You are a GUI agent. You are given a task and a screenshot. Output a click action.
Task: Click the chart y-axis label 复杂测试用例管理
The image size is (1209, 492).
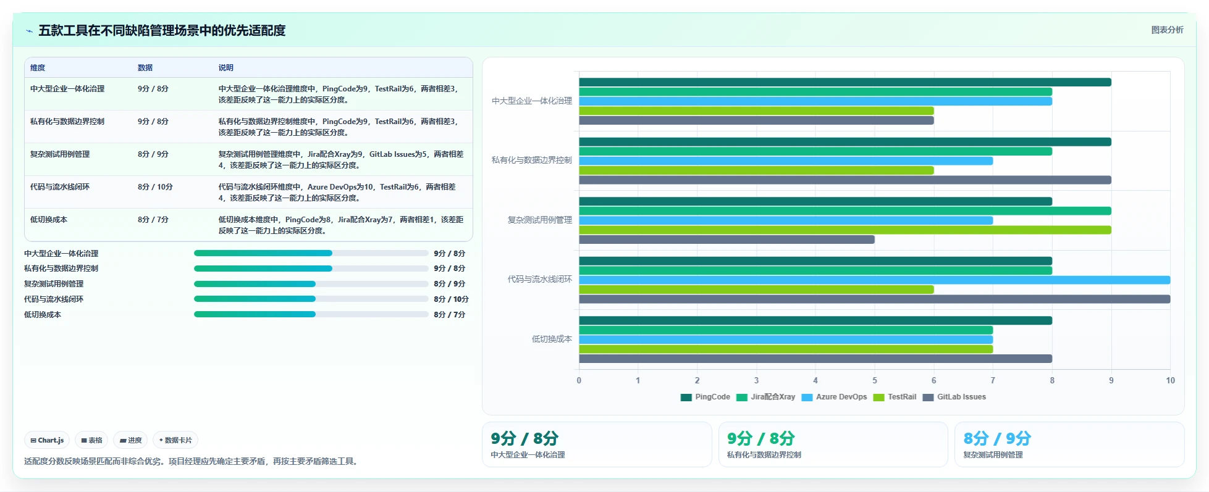(540, 220)
